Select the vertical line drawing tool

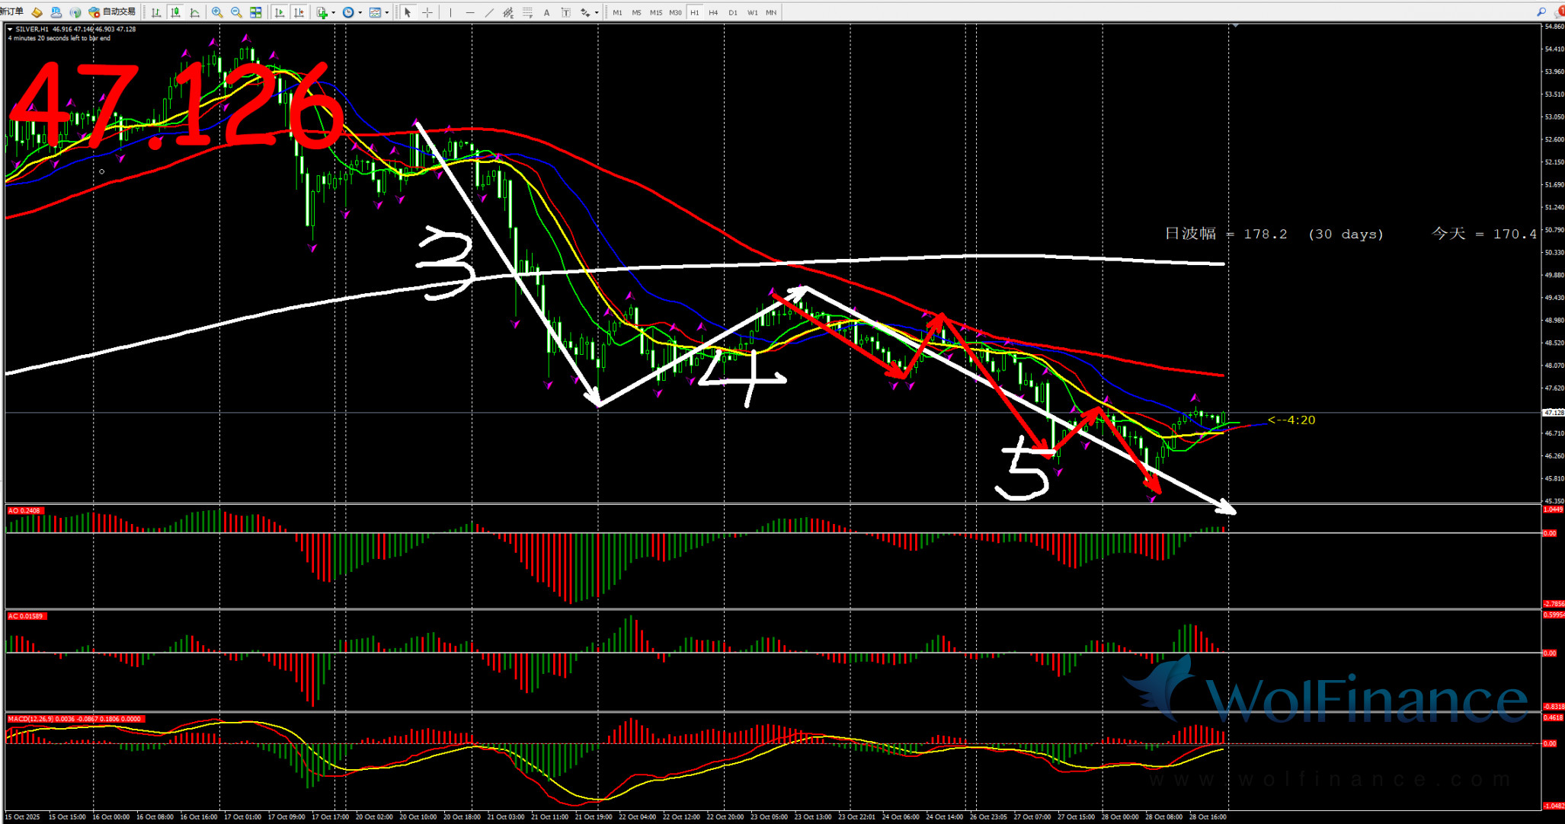click(450, 12)
